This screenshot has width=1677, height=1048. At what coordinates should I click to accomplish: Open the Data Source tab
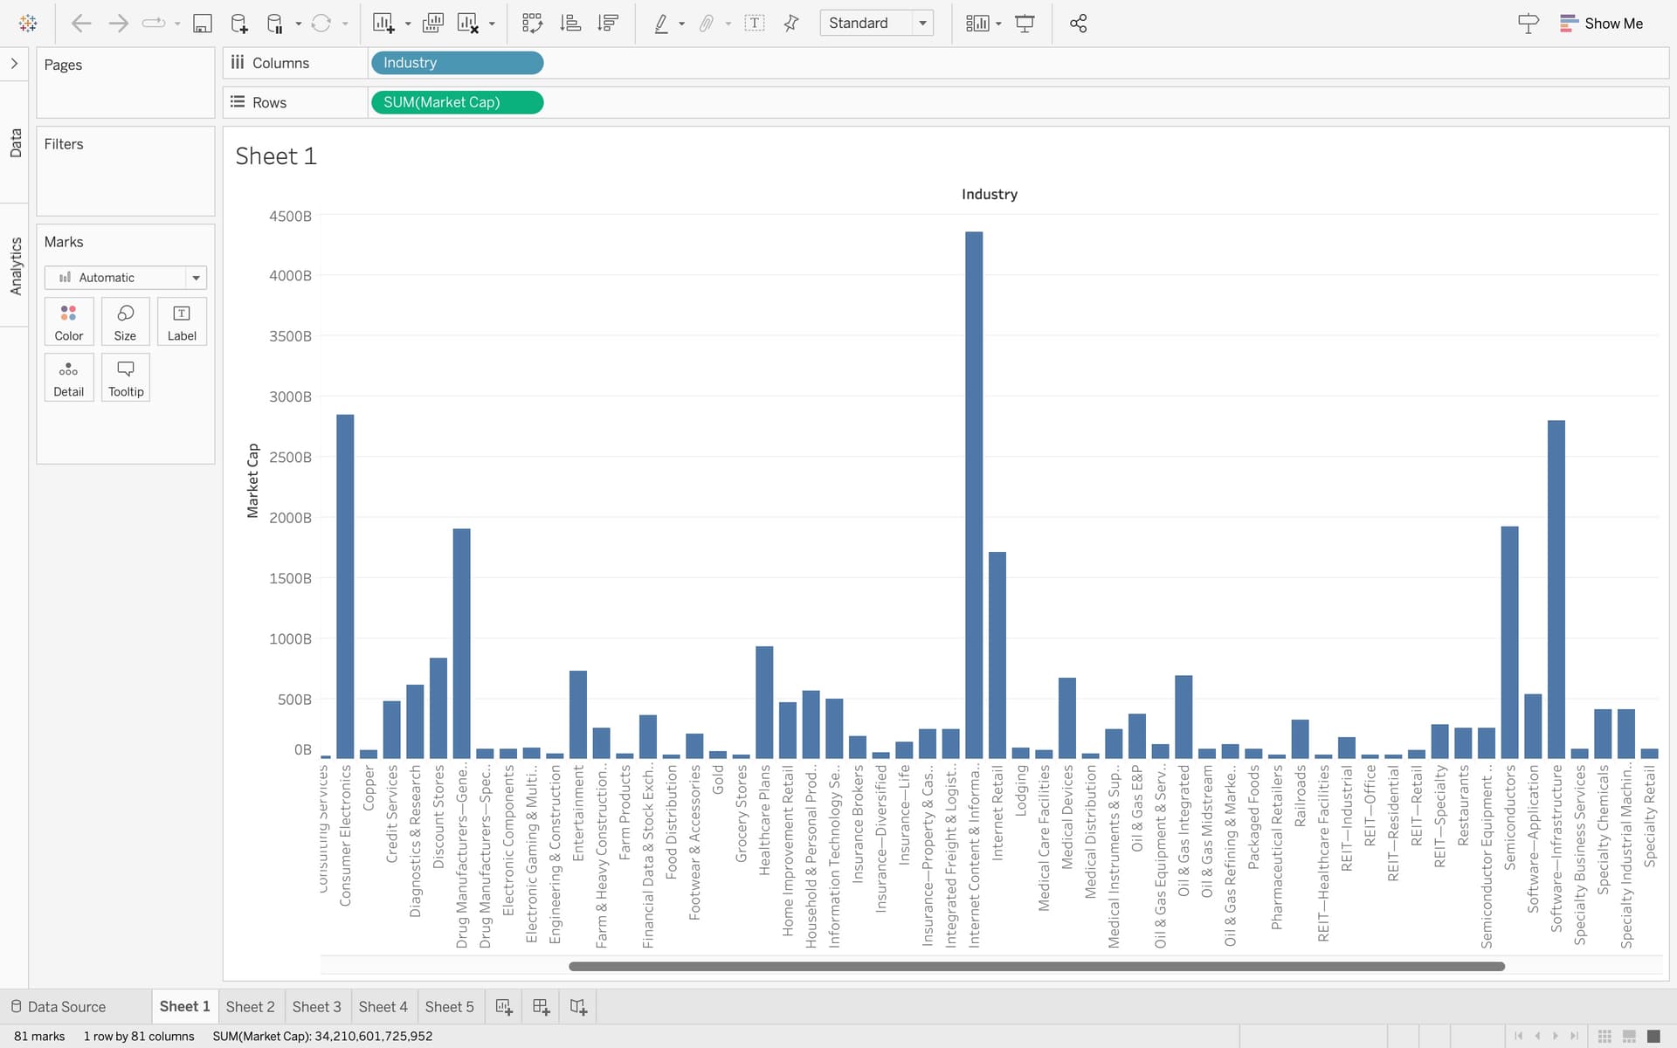coord(59,1007)
